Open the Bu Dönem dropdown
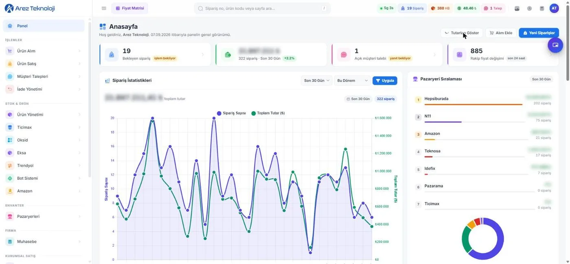This screenshot has width=570, height=264. click(x=352, y=81)
